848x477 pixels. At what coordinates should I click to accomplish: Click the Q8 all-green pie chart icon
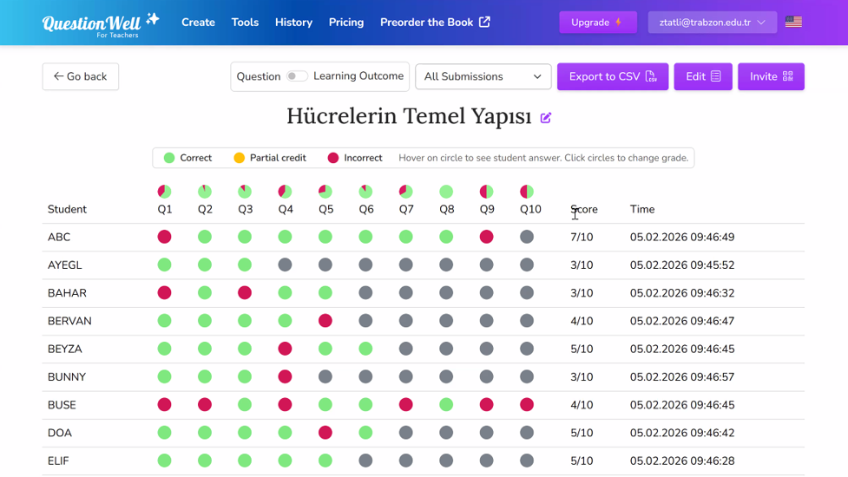446,192
